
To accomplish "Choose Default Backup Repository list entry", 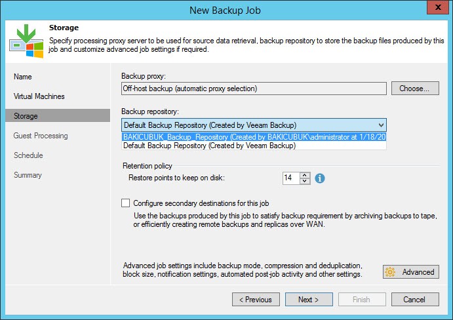I will click(x=254, y=146).
